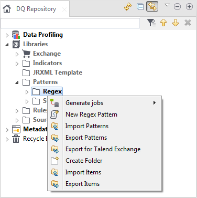Expand the Regex folder

pyautogui.click(x=27, y=92)
